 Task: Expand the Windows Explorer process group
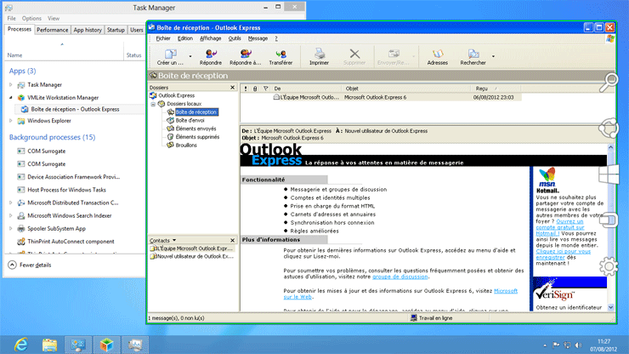click(x=10, y=121)
